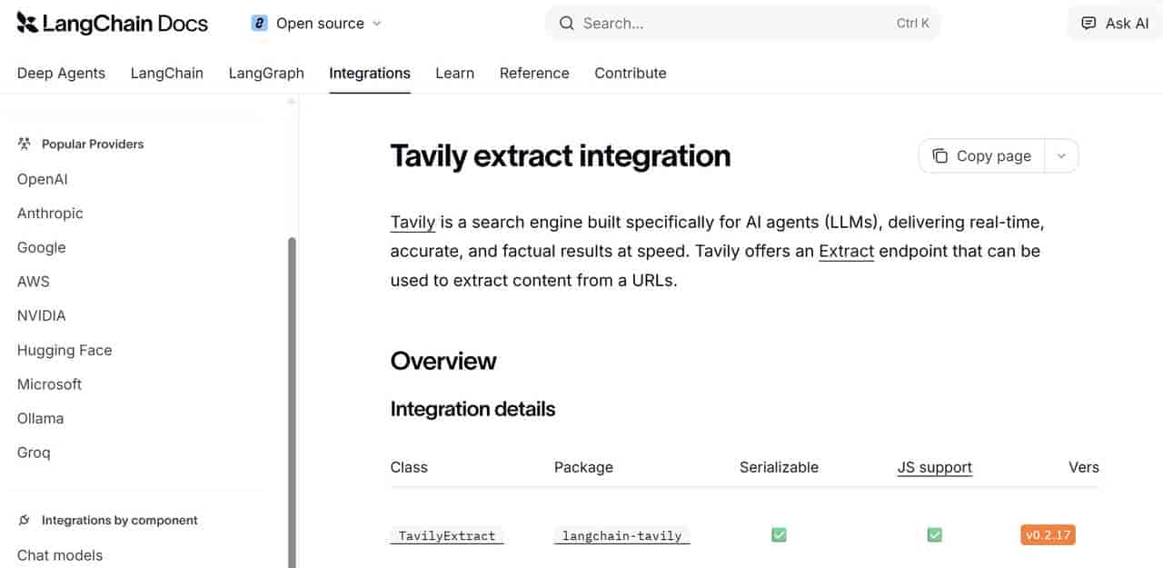The width and height of the screenshot is (1163, 568).
Task: Open the NVIDIA provider page
Action: point(42,315)
